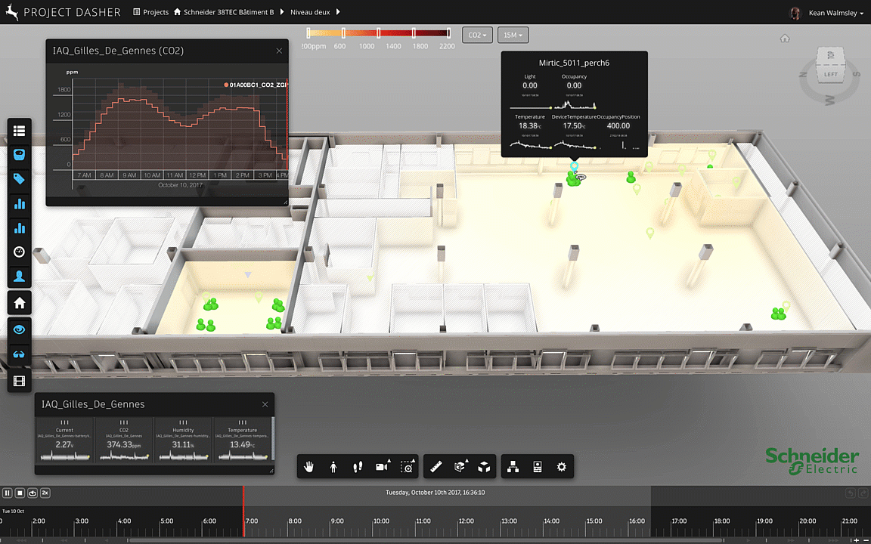This screenshot has width=871, height=544.
Task: Expand the 15M interval dropdown
Action: click(x=513, y=36)
